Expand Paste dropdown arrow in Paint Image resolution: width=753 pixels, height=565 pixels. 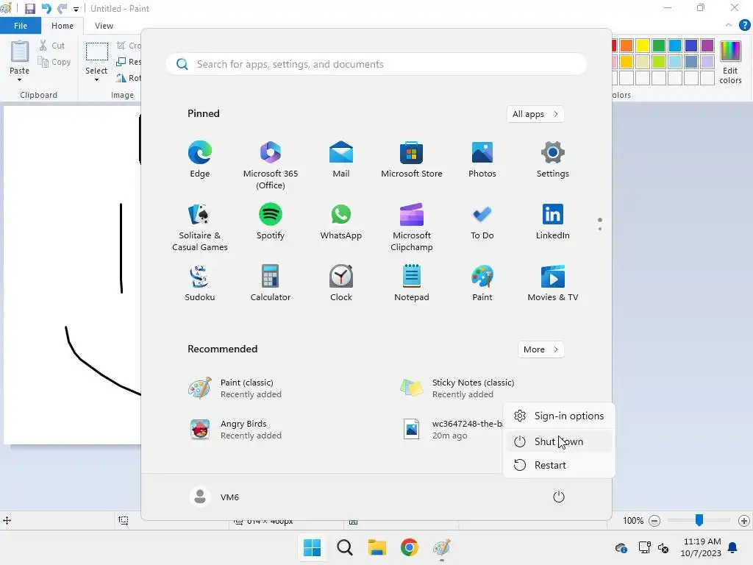[x=19, y=79]
